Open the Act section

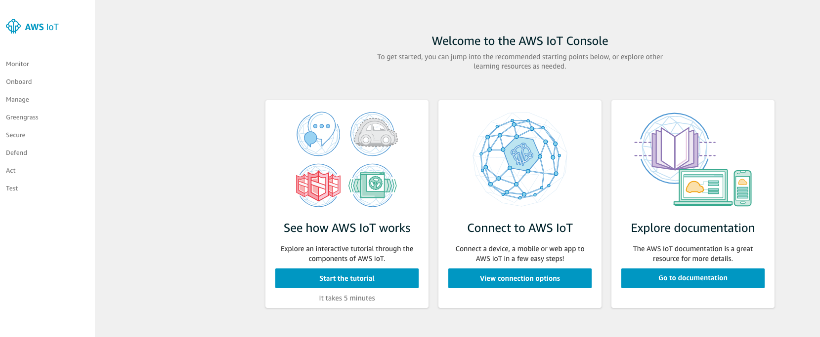pos(11,171)
